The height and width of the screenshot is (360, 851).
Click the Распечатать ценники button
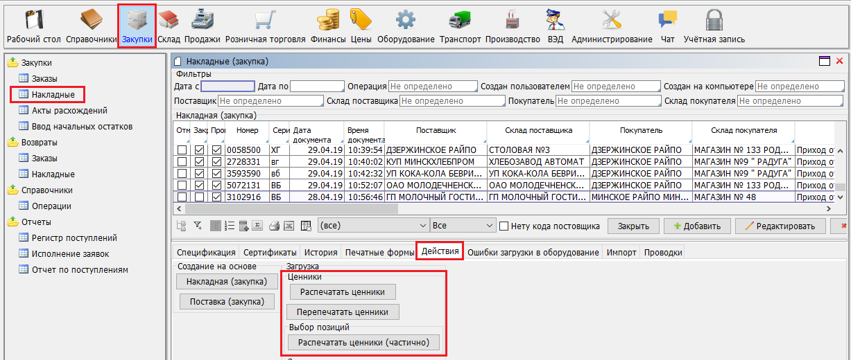click(343, 291)
